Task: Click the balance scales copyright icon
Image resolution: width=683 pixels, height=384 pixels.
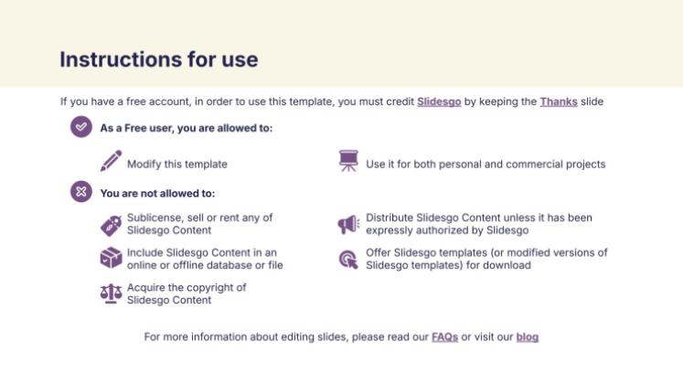Action: 111,293
